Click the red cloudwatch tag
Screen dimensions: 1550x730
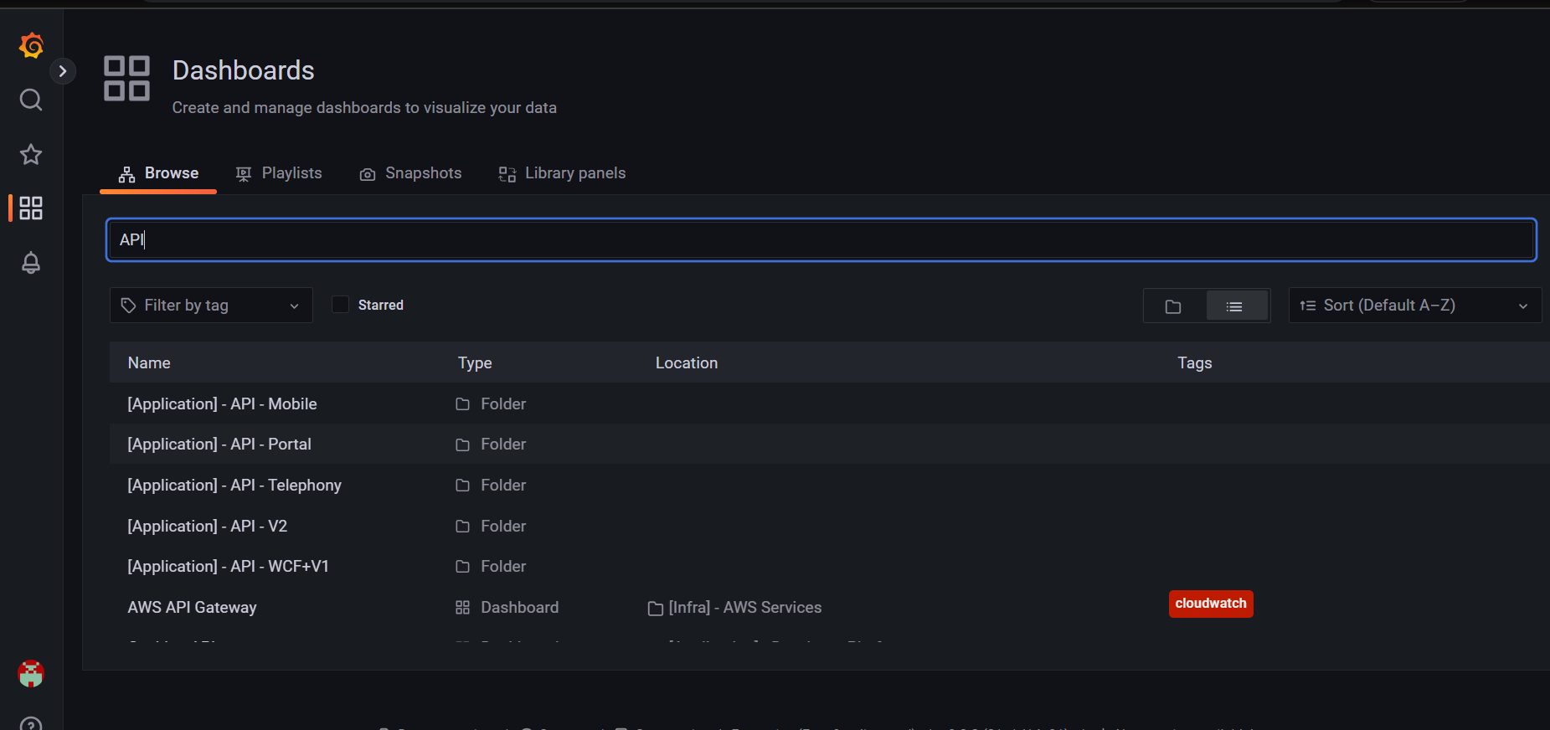[x=1210, y=604]
